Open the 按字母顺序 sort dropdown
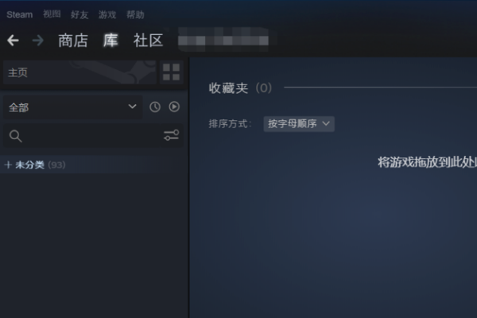This screenshot has height=318, width=477. tap(299, 124)
